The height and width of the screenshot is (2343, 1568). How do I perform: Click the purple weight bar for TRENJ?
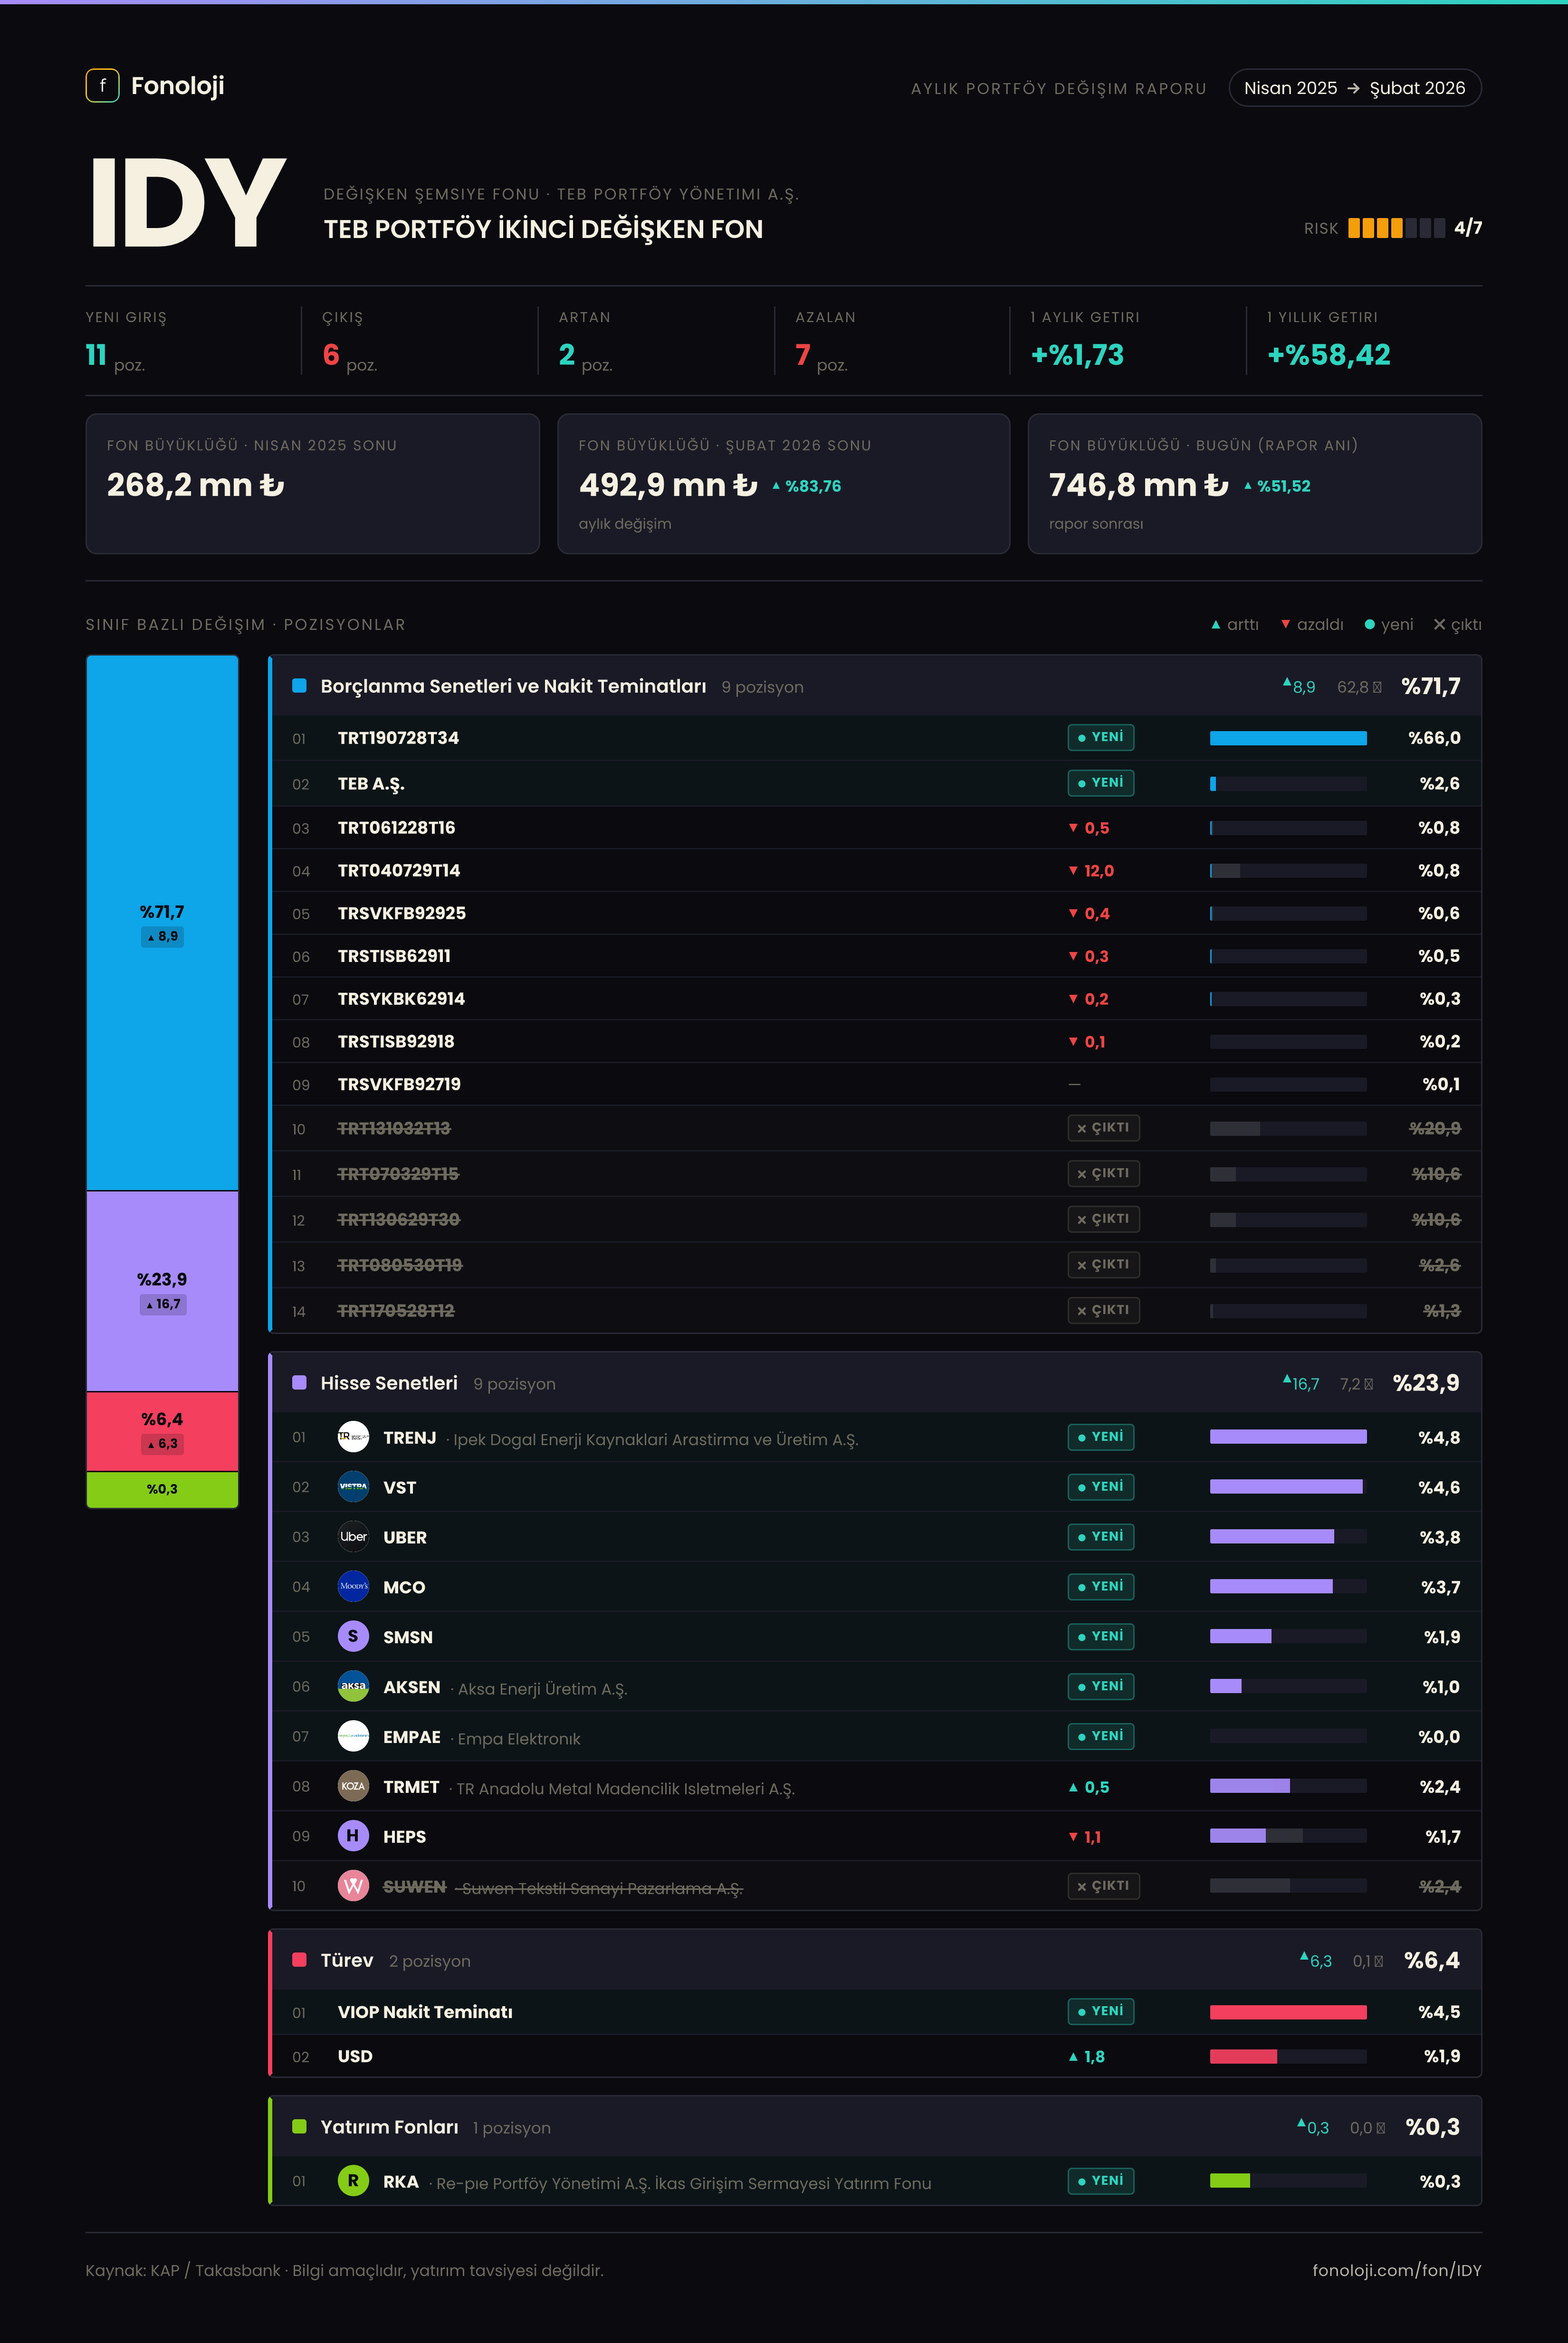click(x=1288, y=1438)
